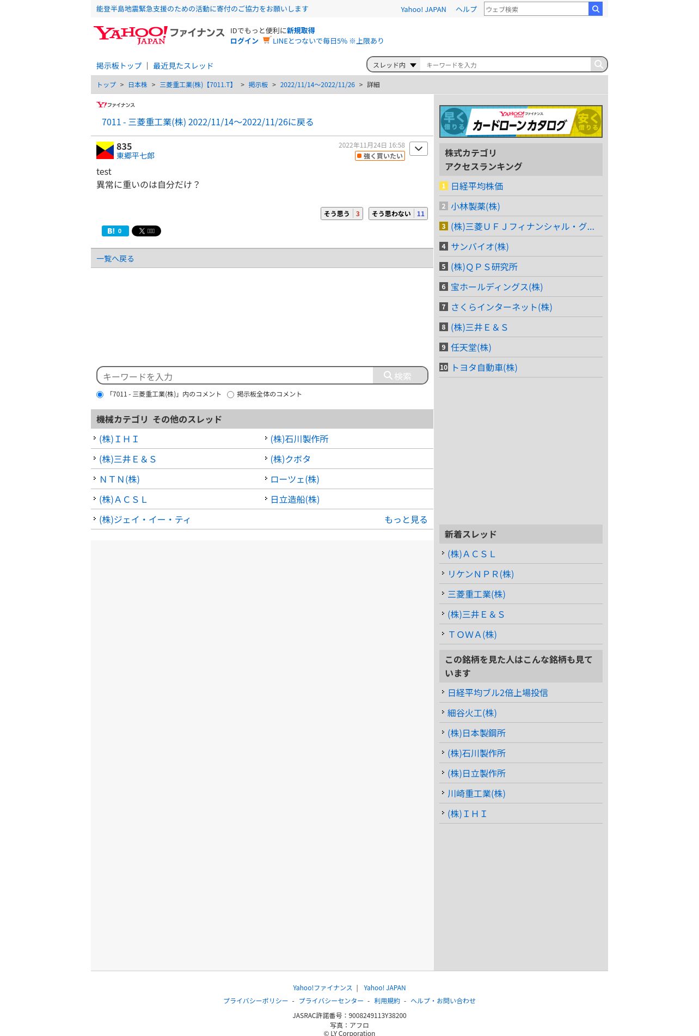Open the カードローンカタログ banner
This screenshot has width=699, height=1036.
[520, 121]
